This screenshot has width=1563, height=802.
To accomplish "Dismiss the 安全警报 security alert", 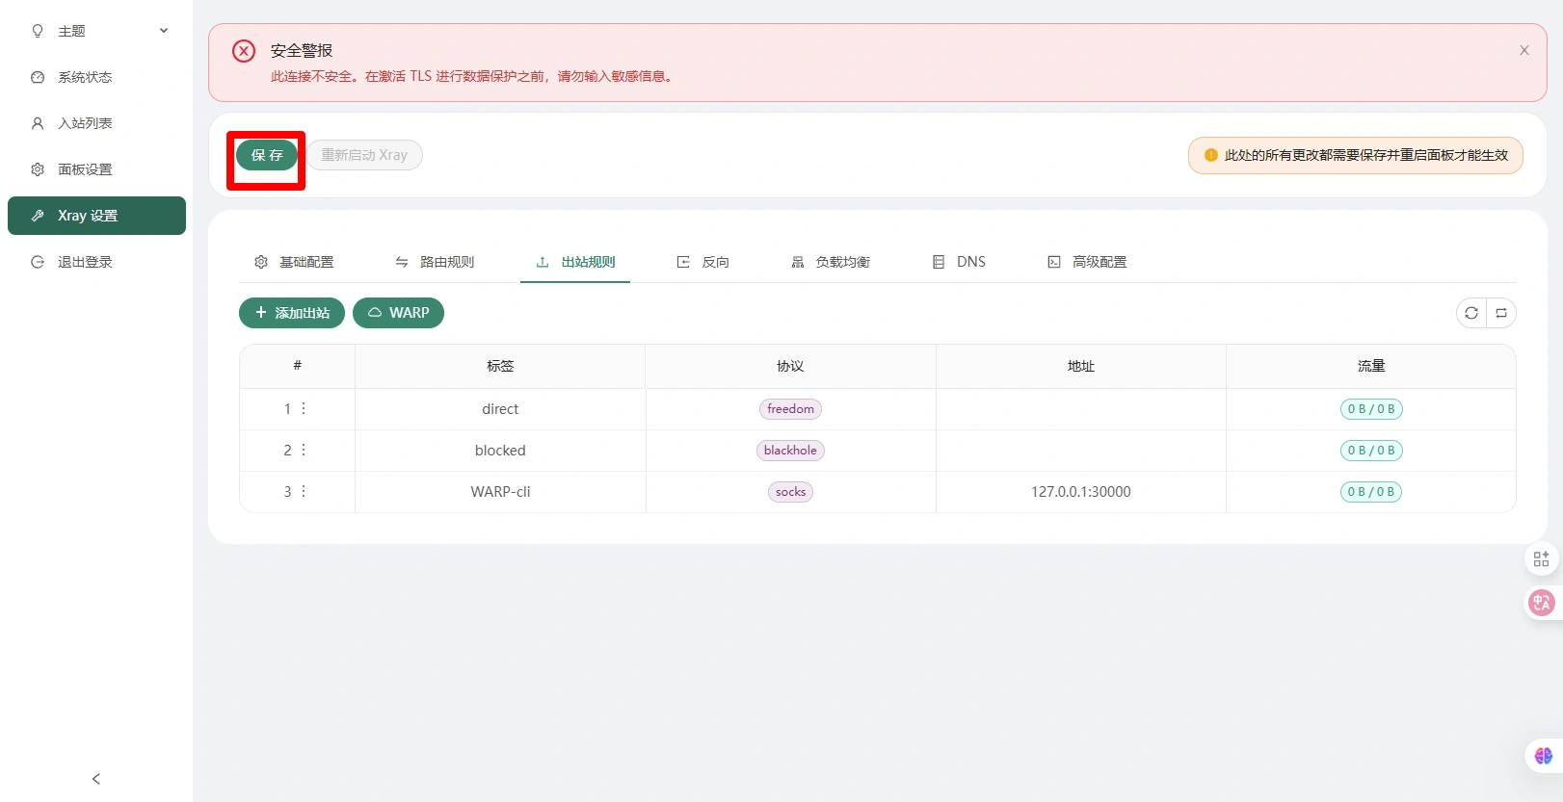I will click(x=1523, y=50).
